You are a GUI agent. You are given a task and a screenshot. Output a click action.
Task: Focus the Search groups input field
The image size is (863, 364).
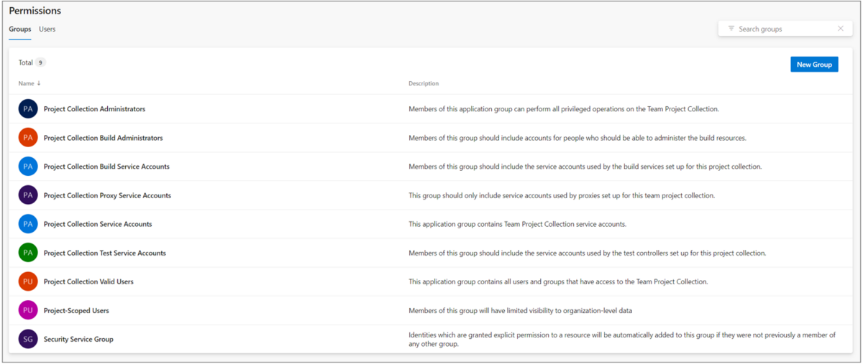[x=786, y=29]
